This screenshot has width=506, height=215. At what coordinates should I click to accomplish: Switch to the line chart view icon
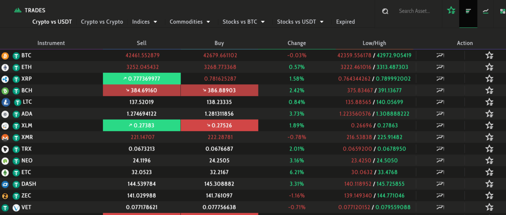coord(486,11)
